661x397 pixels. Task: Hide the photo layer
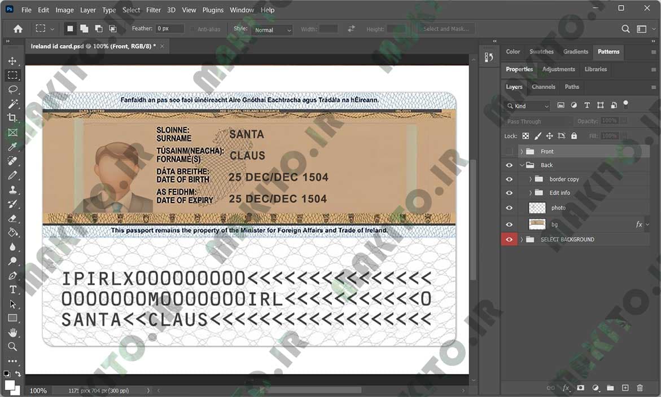pyautogui.click(x=509, y=208)
